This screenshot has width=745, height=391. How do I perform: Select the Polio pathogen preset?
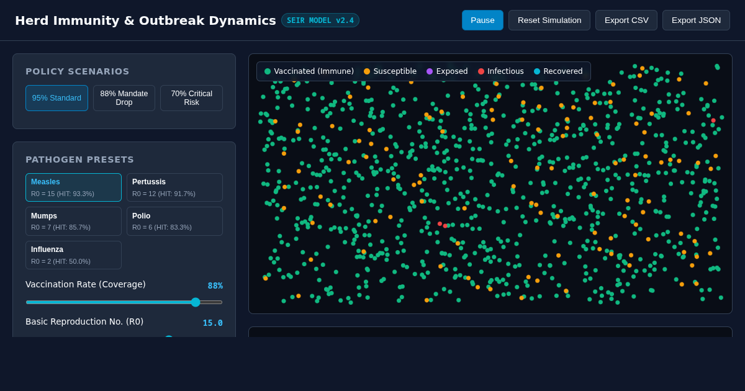[x=174, y=221]
